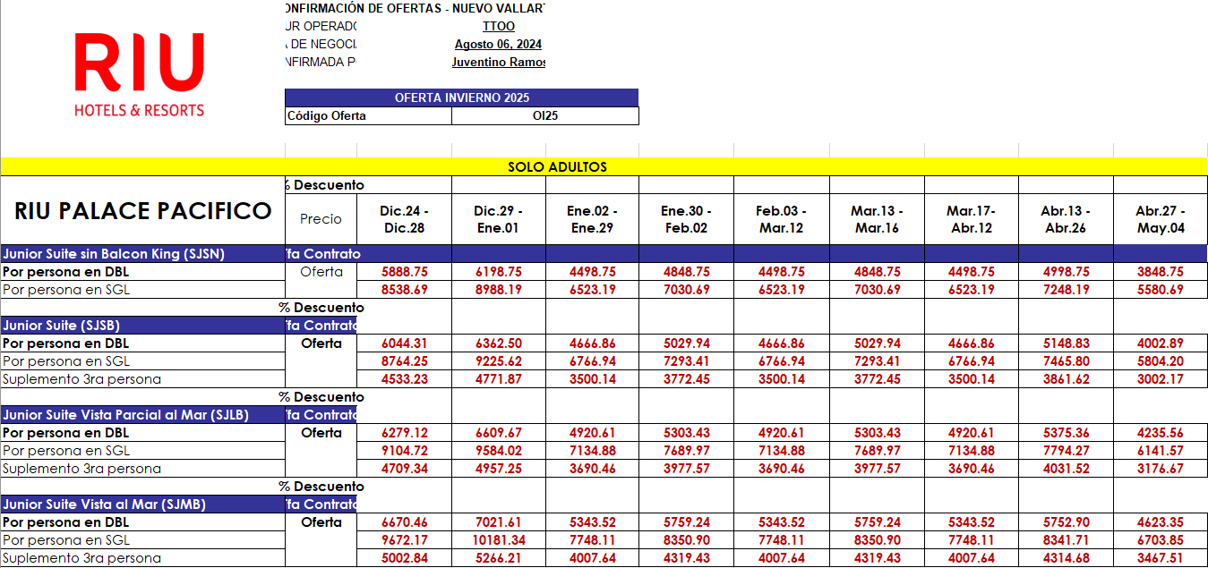Select the offer code cell OI25

545,116
